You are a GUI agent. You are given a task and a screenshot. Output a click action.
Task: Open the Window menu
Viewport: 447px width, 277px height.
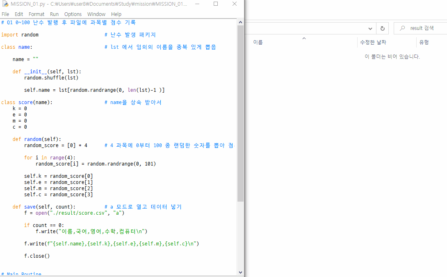point(96,14)
